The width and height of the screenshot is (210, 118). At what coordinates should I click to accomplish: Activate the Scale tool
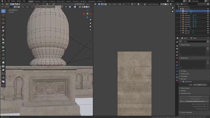[x=3, y=27]
